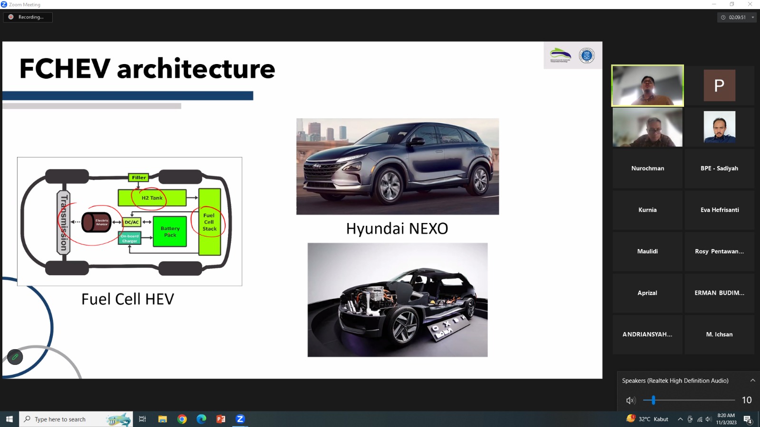The height and width of the screenshot is (427, 760).
Task: Click the NEXO cutaway chassis image
Action: click(x=398, y=300)
